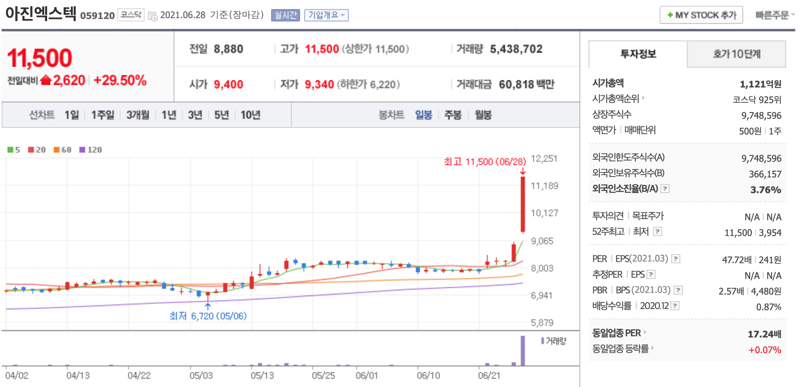Select the 5년 line chart period

222,115
